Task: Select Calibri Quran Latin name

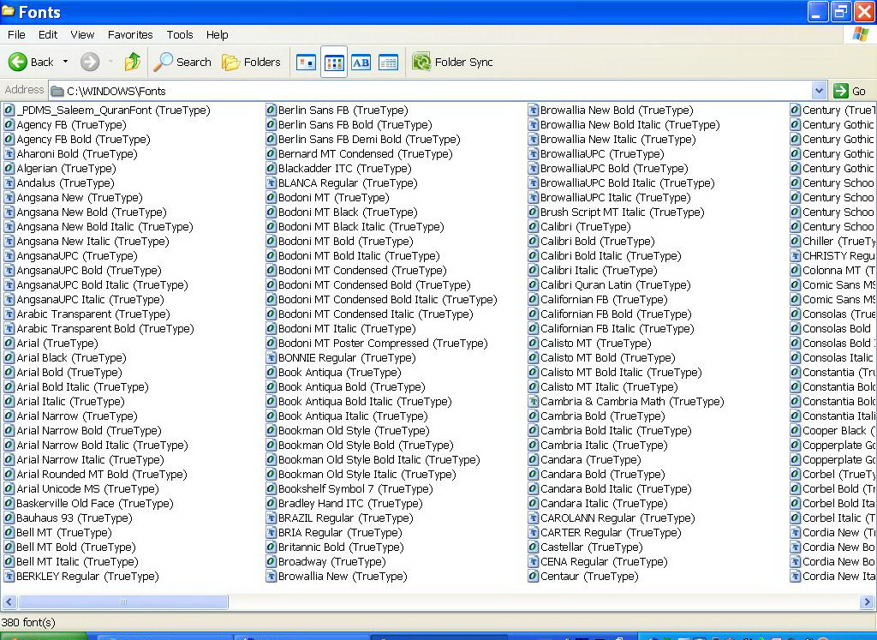Action: click(616, 284)
